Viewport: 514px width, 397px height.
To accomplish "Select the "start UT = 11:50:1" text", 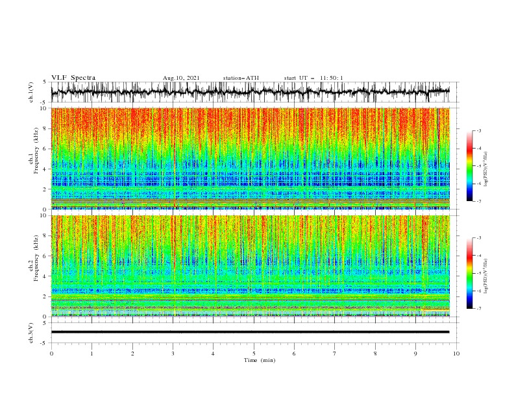I will tap(313, 78).
